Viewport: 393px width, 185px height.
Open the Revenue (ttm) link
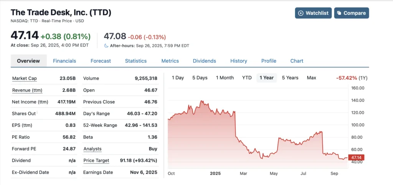tap(27, 90)
